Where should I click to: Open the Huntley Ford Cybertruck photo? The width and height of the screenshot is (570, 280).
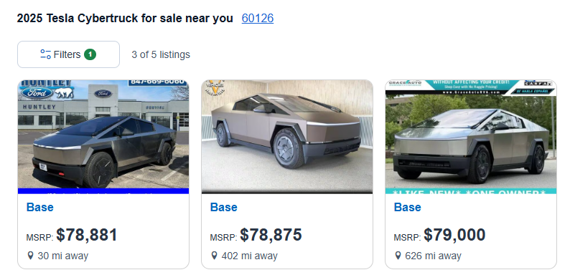point(103,137)
